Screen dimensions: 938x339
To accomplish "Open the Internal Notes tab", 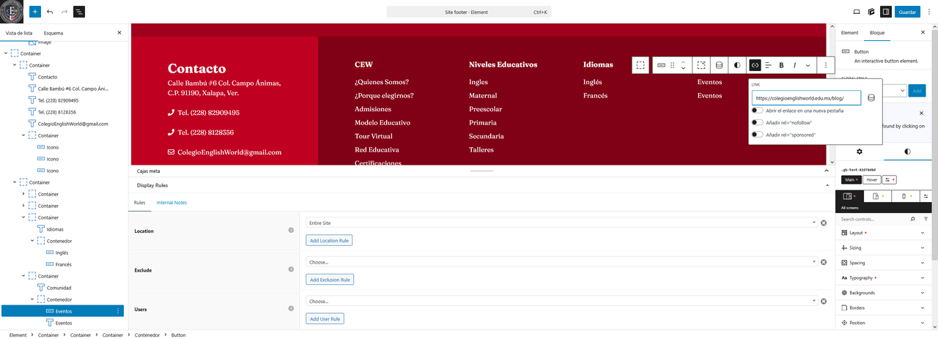I will [171, 202].
